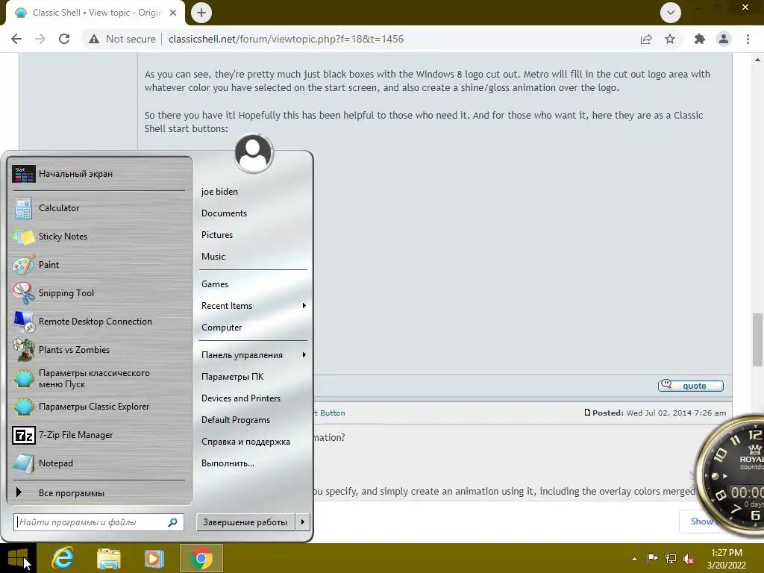Close the Classic Shell tab
The width and height of the screenshot is (764, 573).
pos(173,13)
